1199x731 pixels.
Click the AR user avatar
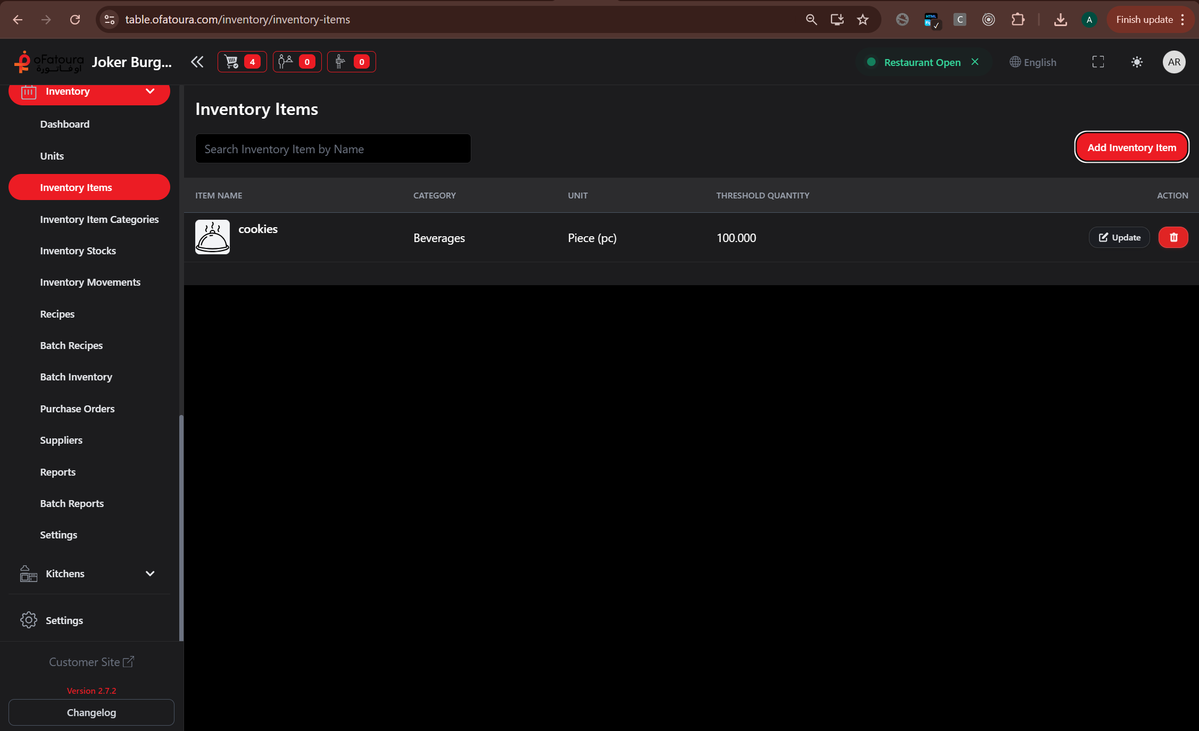[x=1174, y=62]
